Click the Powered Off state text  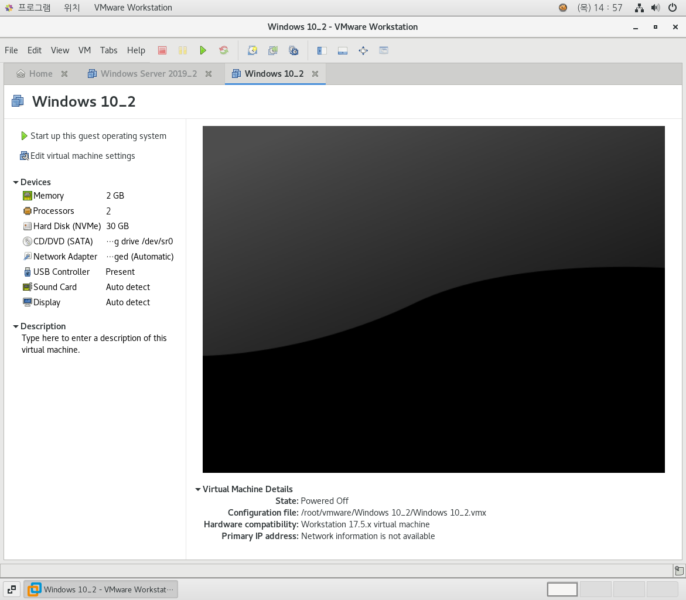pos(325,500)
